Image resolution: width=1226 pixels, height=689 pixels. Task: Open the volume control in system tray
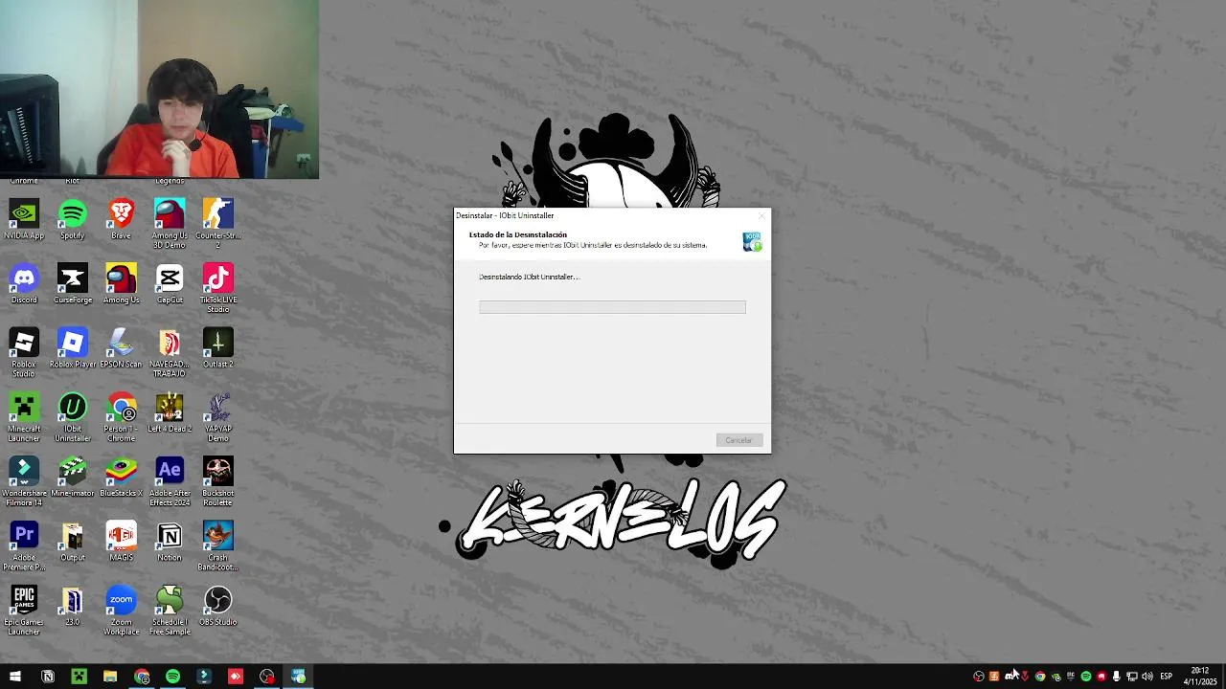point(1147,677)
